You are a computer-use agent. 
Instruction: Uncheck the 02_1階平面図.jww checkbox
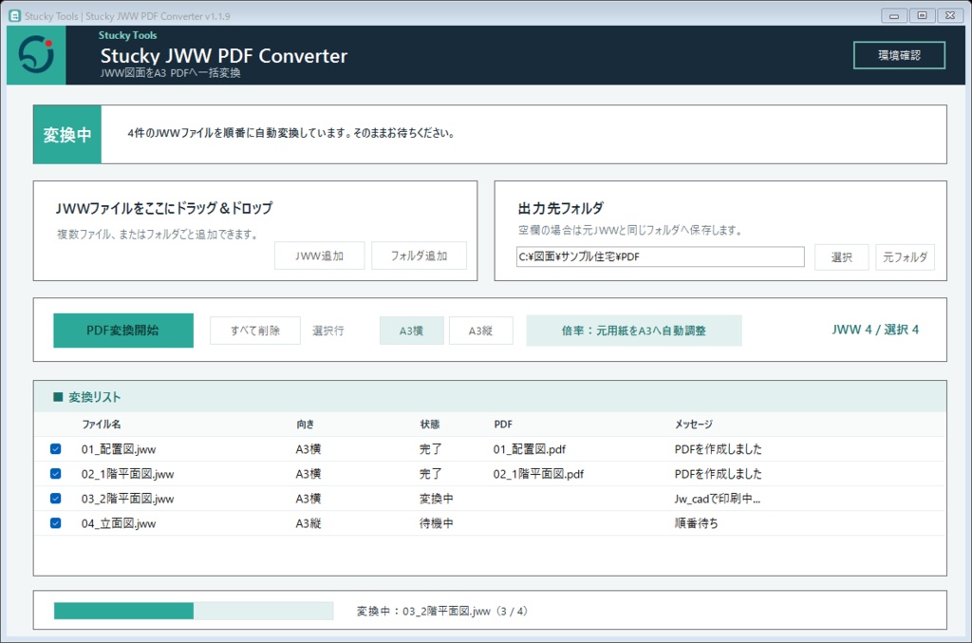(56, 474)
